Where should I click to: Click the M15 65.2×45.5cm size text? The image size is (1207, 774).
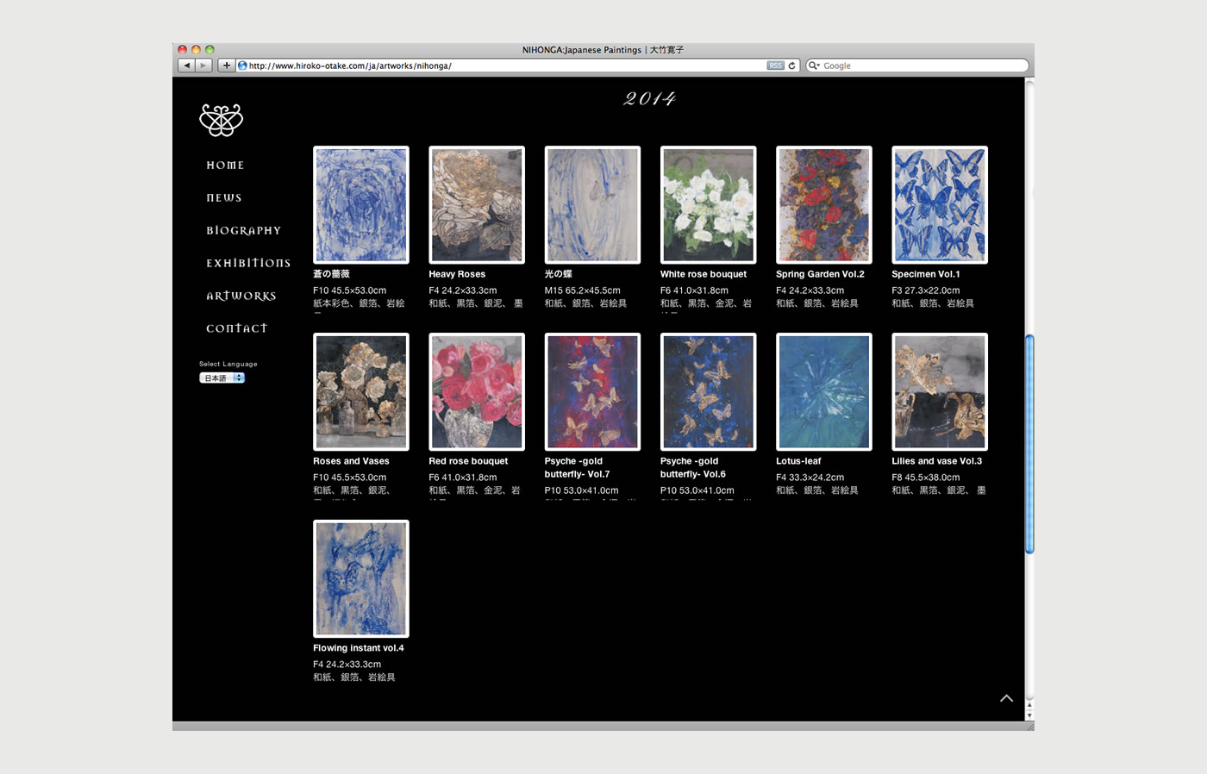coord(582,290)
